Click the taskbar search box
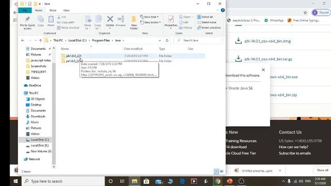This screenshot has height=186, width=331. (x=63, y=181)
